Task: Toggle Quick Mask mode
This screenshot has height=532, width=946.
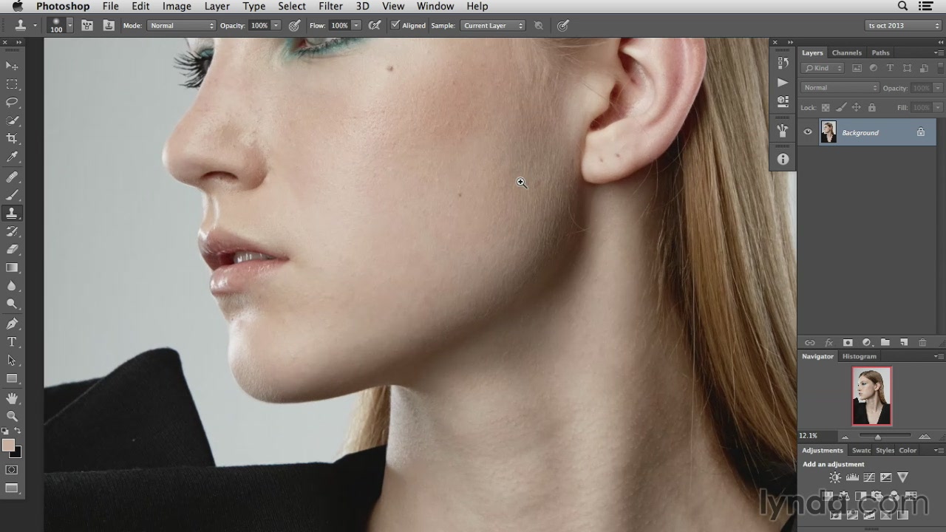Action: click(12, 470)
